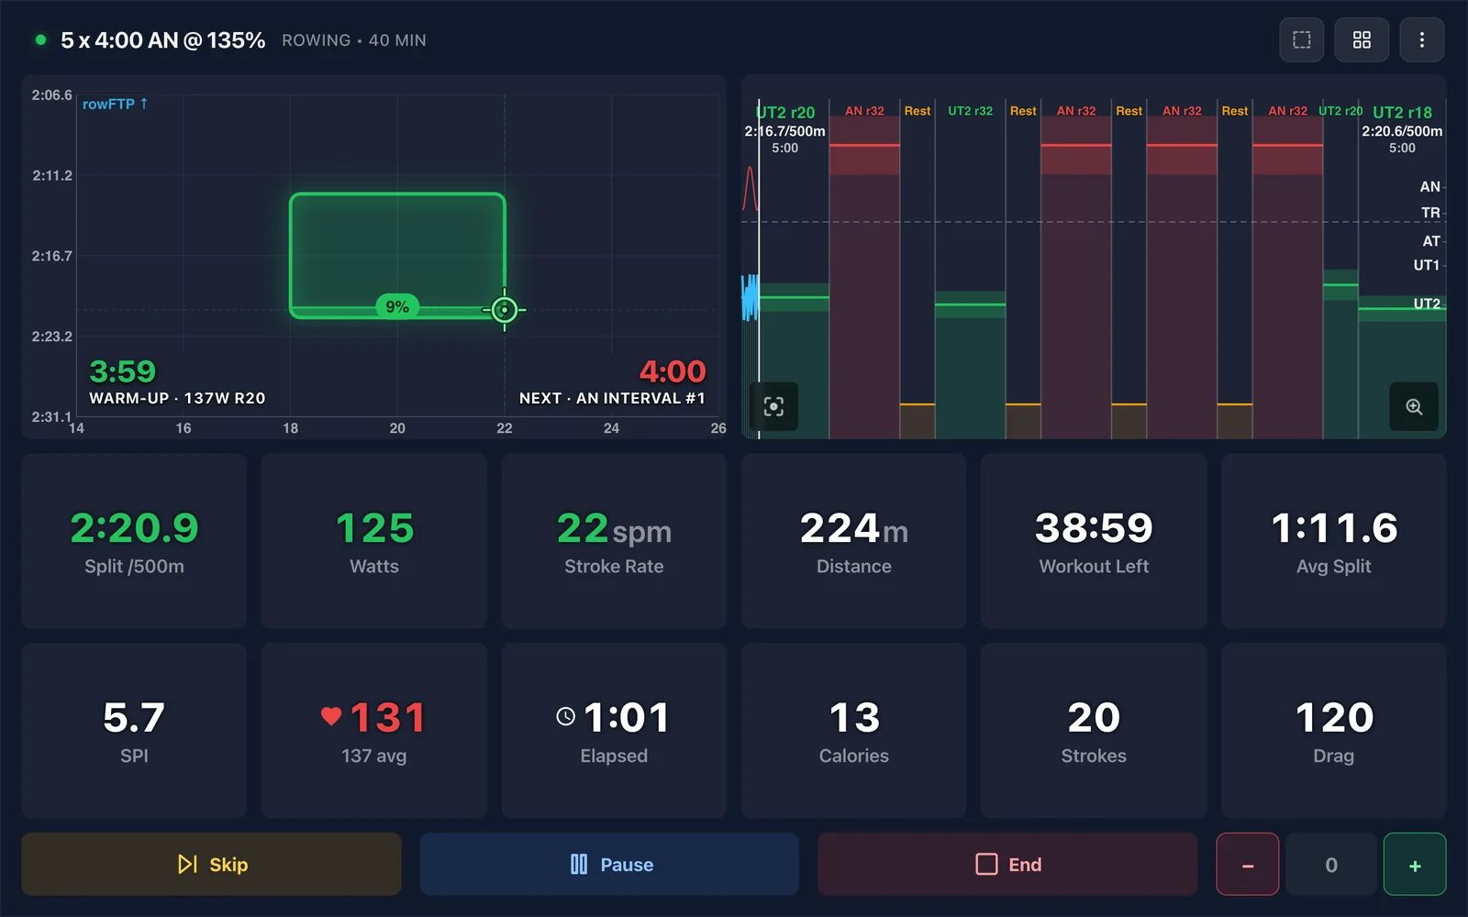This screenshot has width=1468, height=917.
Task: Select the 13 Calories tile
Action: coord(853,730)
